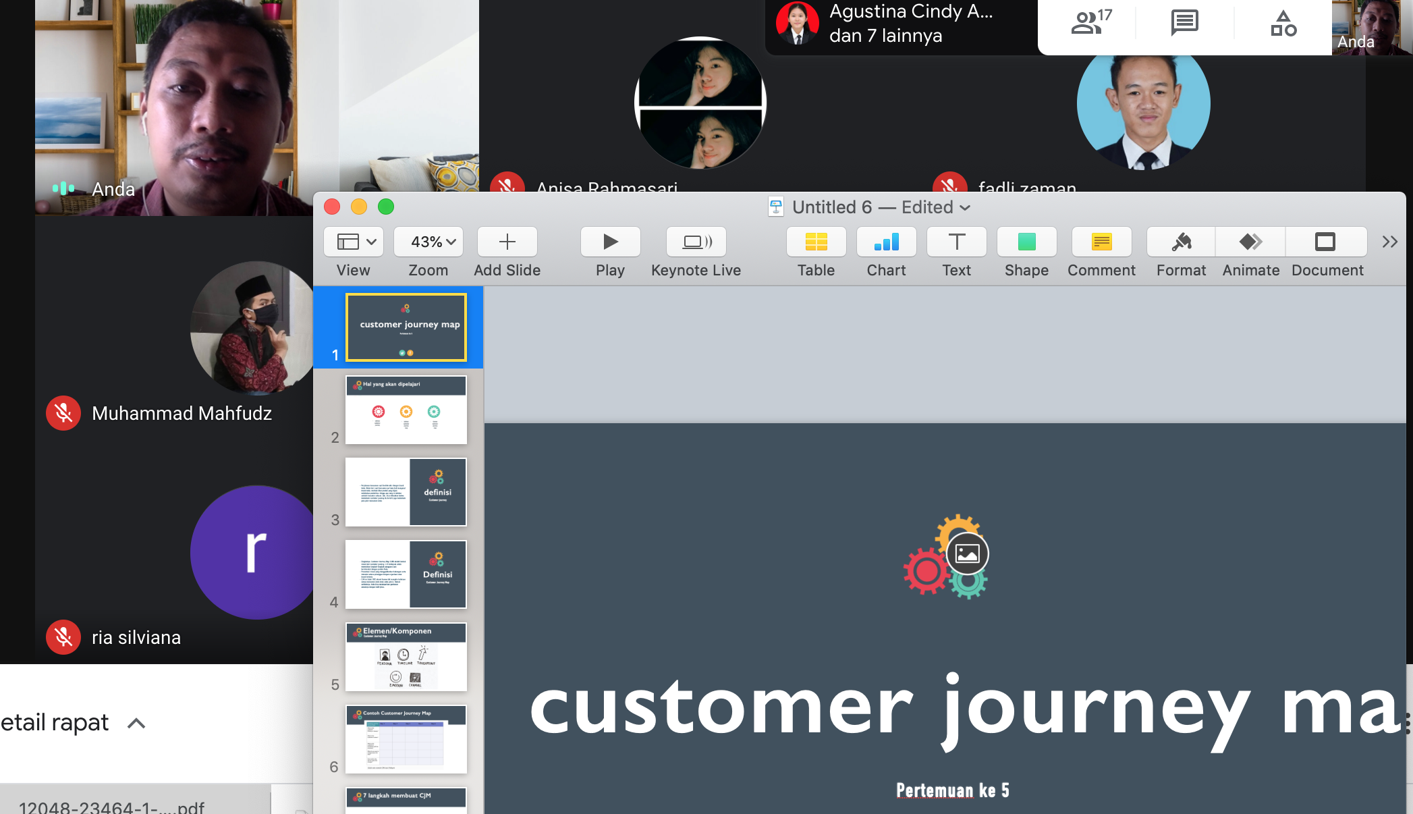Open the Meet activities icon

(1283, 24)
